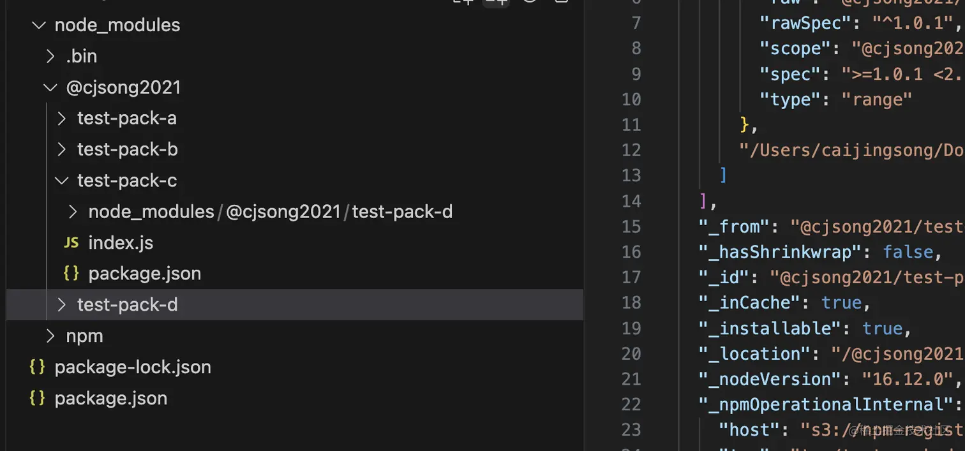Place cursor on the false value of _hasShrinkwrap
The width and height of the screenshot is (965, 451).
pos(909,252)
